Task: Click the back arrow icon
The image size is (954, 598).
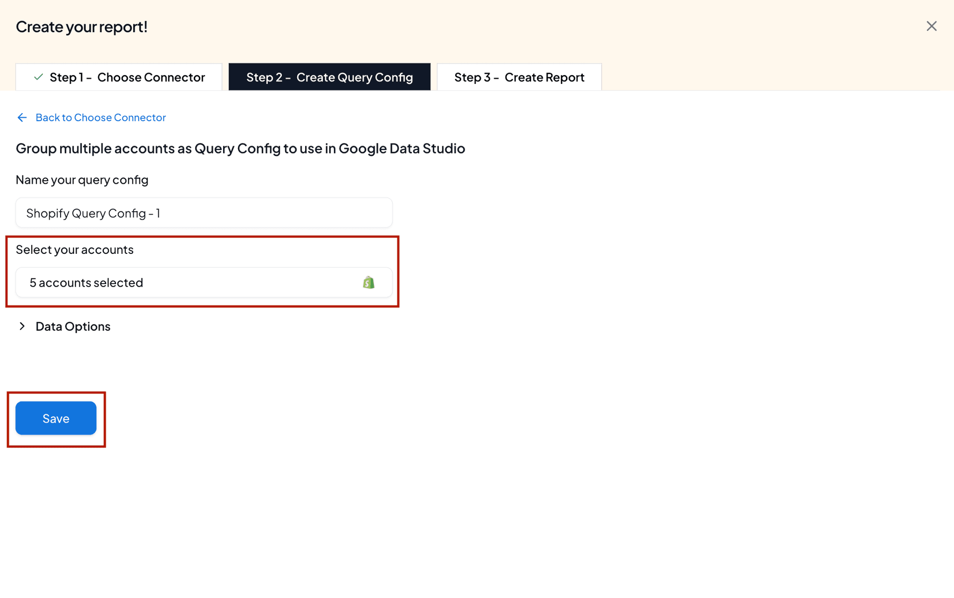Action: (22, 117)
